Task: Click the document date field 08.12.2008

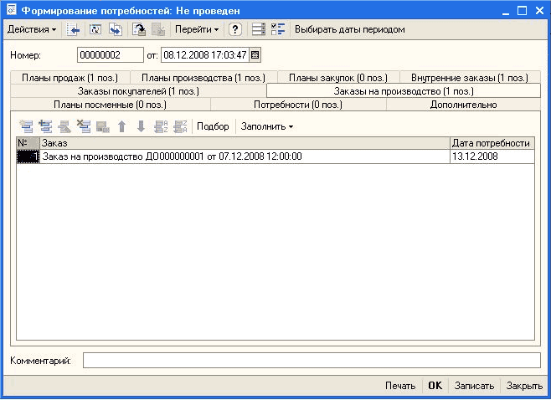Action: (205, 55)
